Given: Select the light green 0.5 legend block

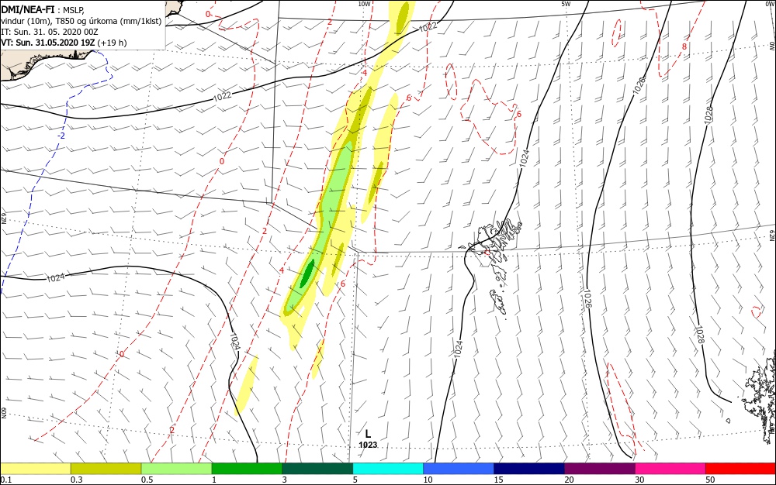Looking at the screenshot, I should pos(177,469).
